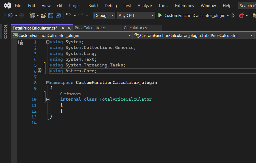Click the Navigate Backward arrow icon
Viewport: 256px width, 163px height.
pyautogui.click(x=10, y=16)
